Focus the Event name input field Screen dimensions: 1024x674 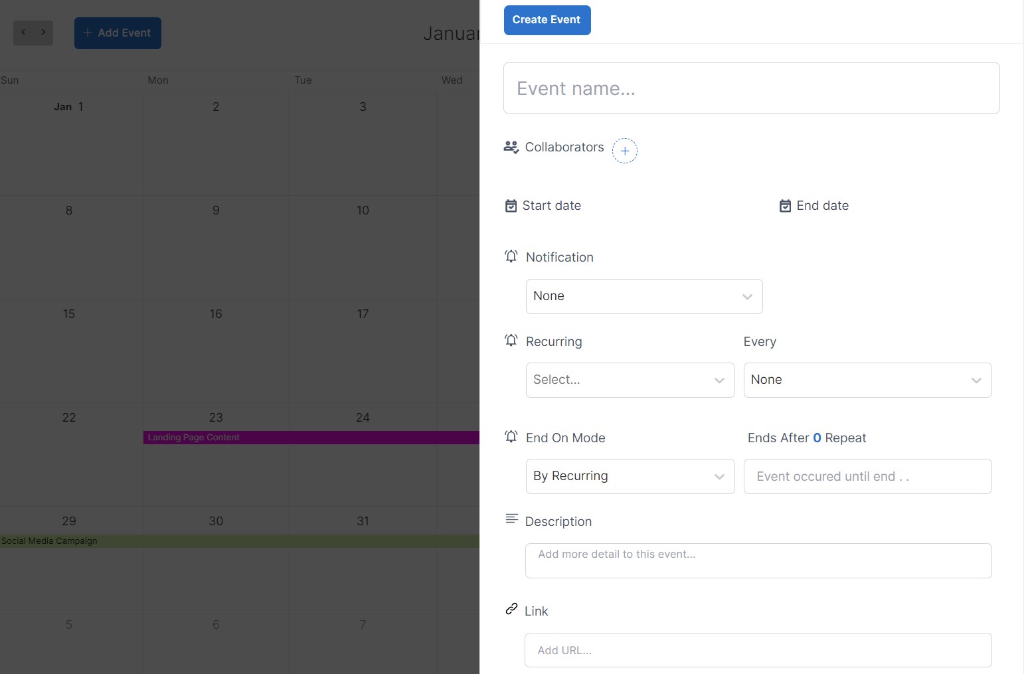click(752, 88)
